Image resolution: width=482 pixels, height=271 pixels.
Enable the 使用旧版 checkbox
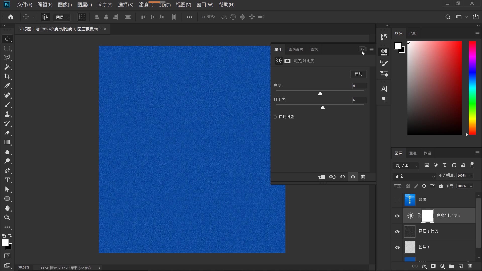click(275, 117)
